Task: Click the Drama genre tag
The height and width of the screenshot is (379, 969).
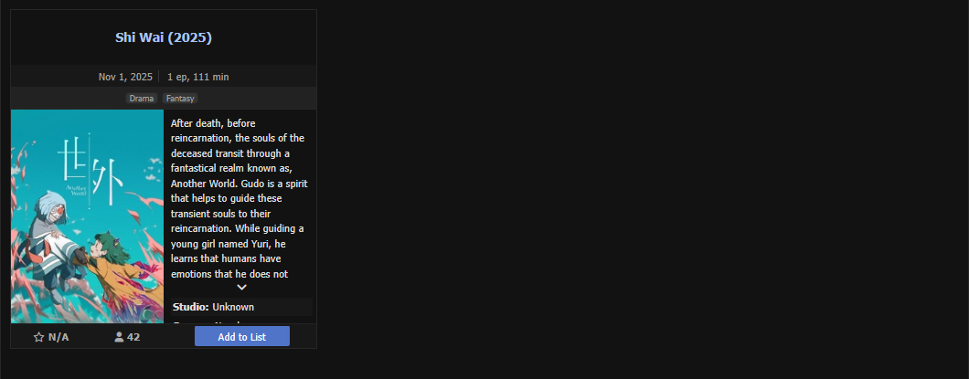Action: pos(142,98)
